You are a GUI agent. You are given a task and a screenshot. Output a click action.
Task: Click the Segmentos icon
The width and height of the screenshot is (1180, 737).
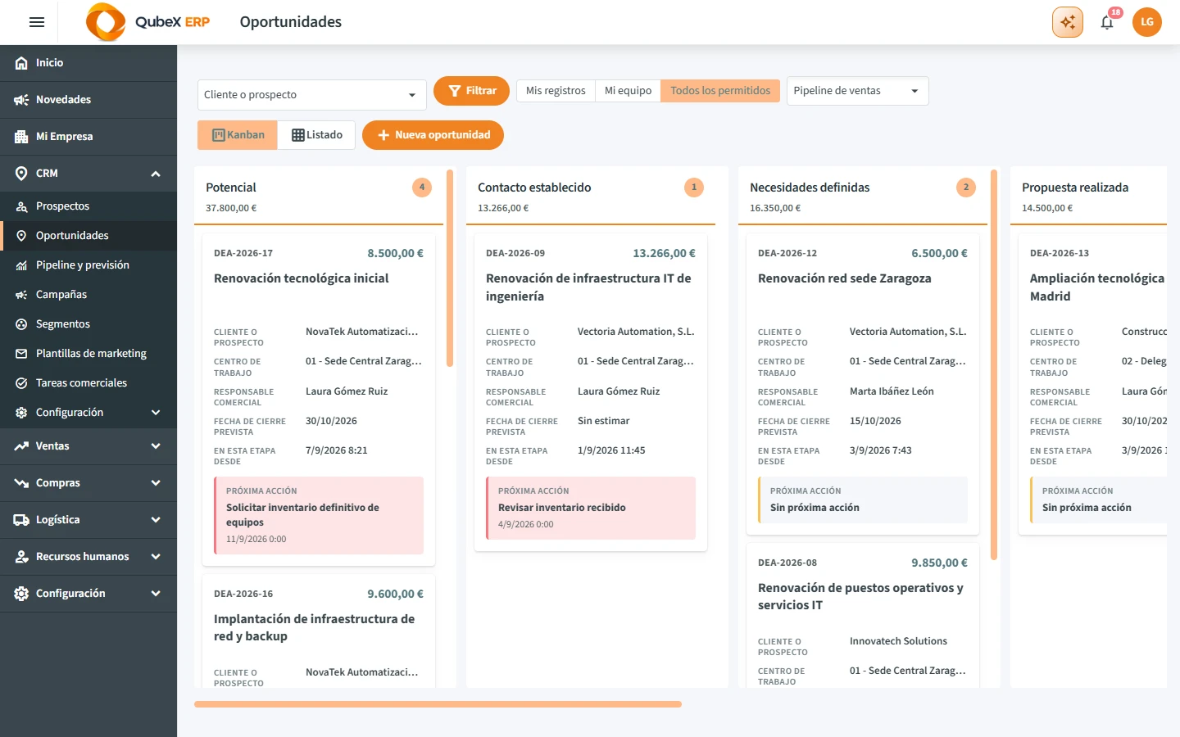click(x=21, y=324)
